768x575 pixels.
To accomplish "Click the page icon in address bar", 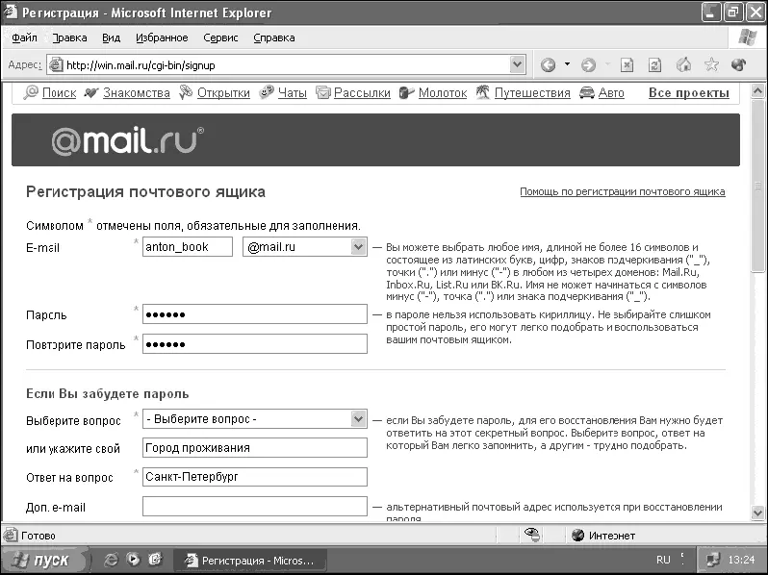I will (x=56, y=64).
